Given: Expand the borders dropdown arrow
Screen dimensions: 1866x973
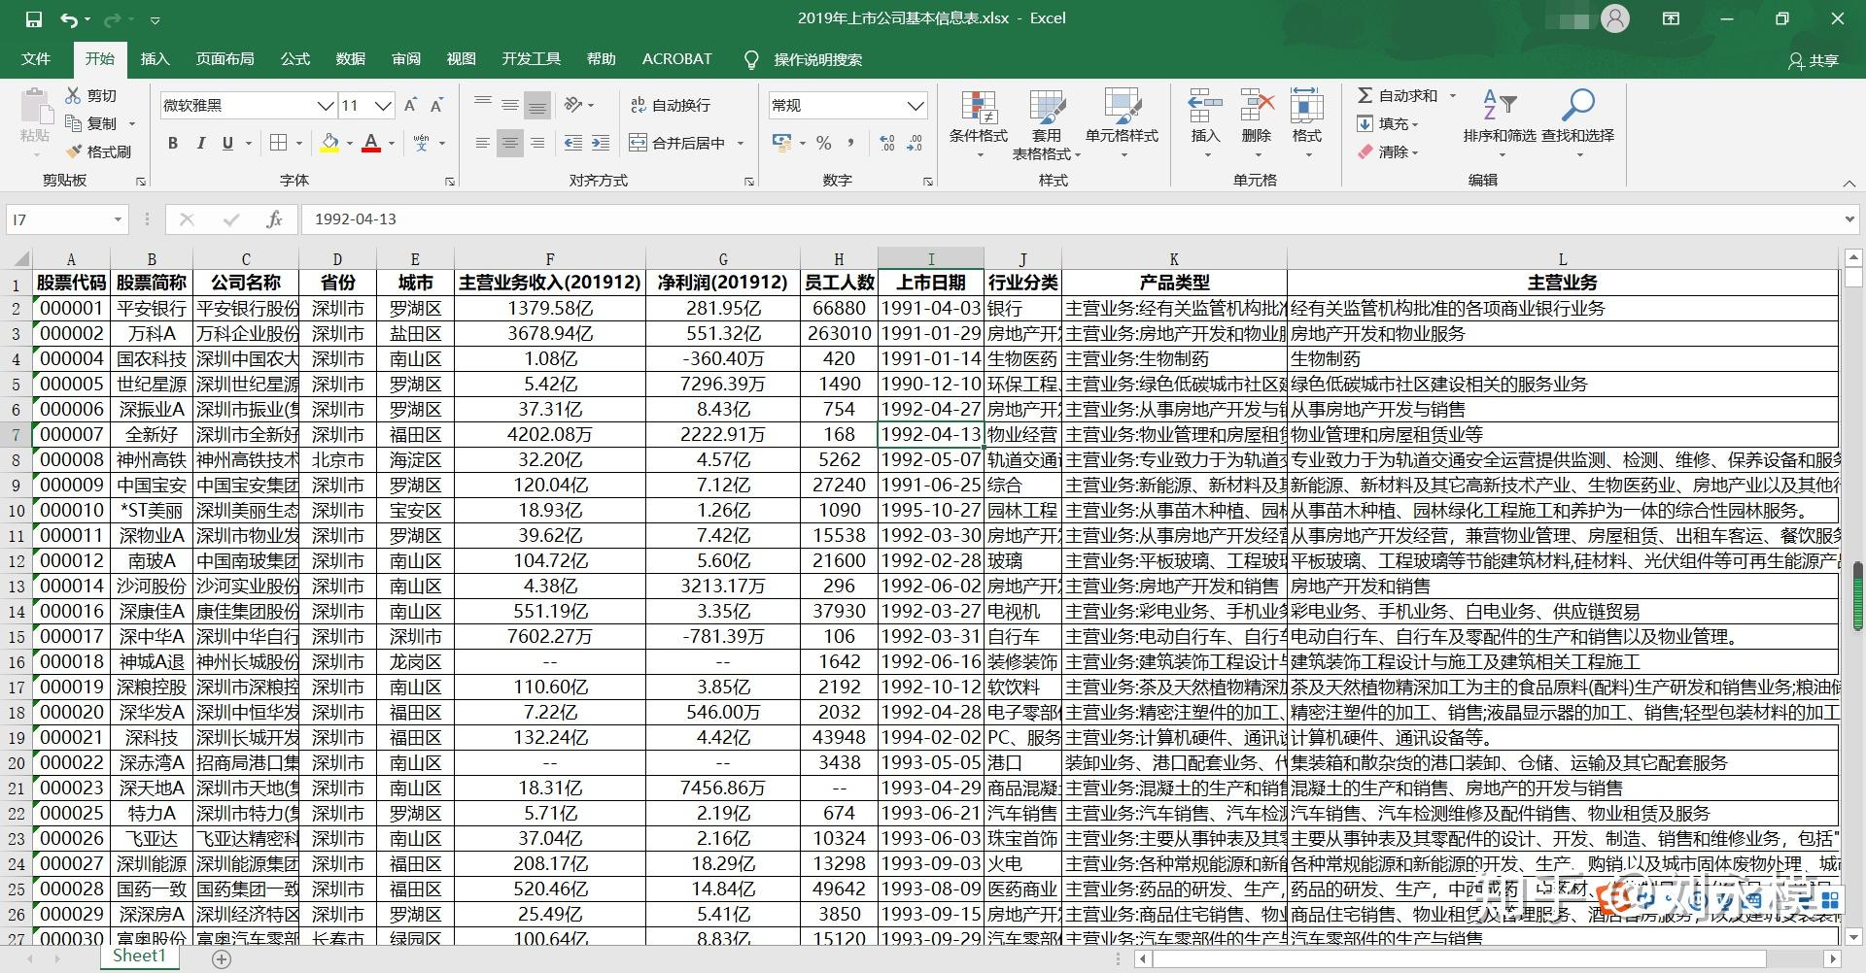Looking at the screenshot, I should pyautogui.click(x=299, y=144).
